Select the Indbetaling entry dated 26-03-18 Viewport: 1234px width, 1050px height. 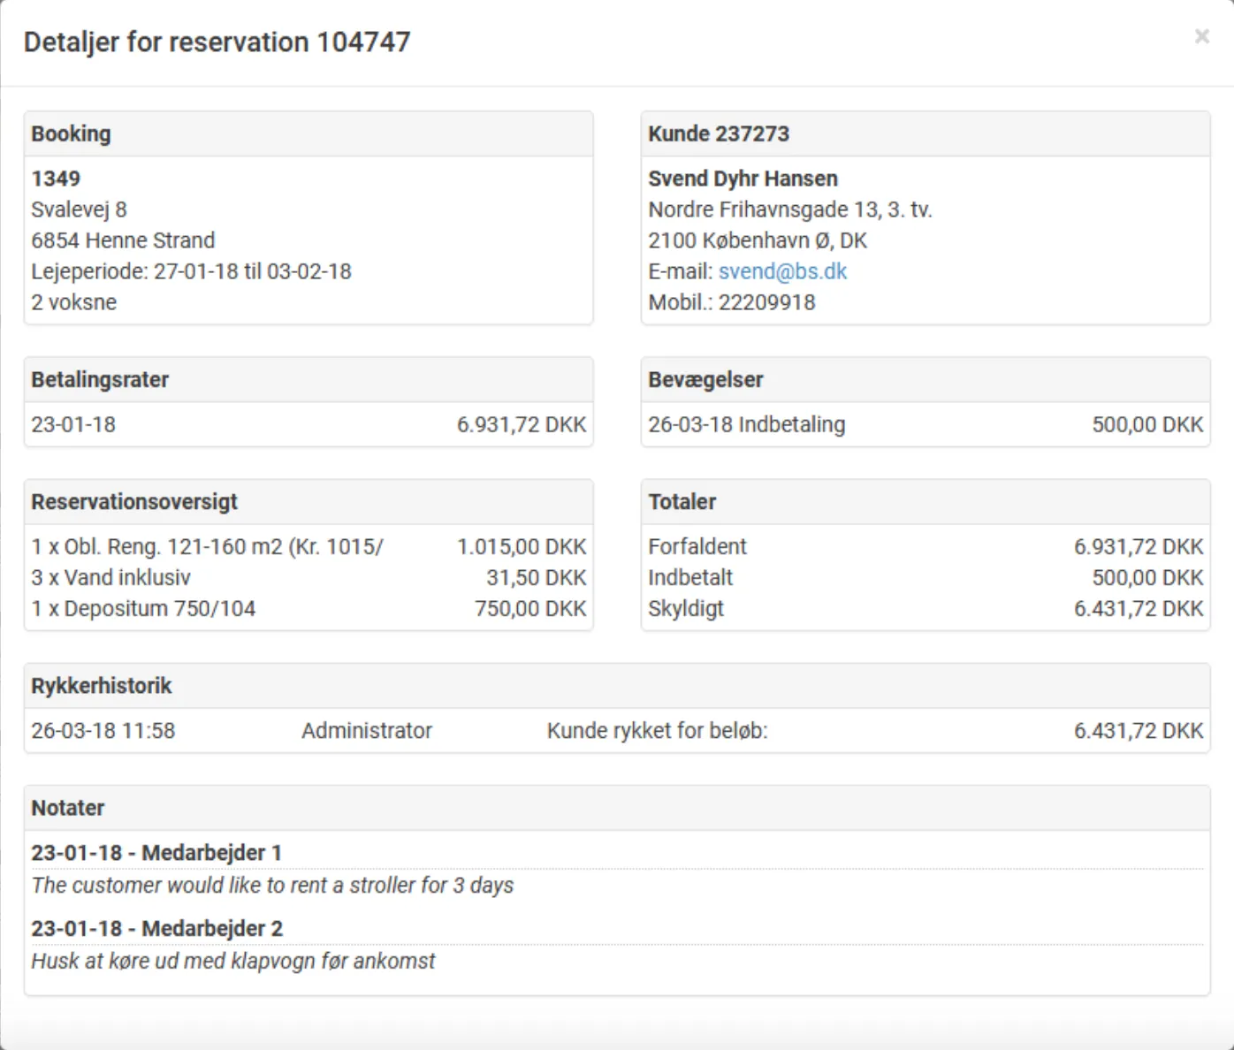(x=747, y=424)
